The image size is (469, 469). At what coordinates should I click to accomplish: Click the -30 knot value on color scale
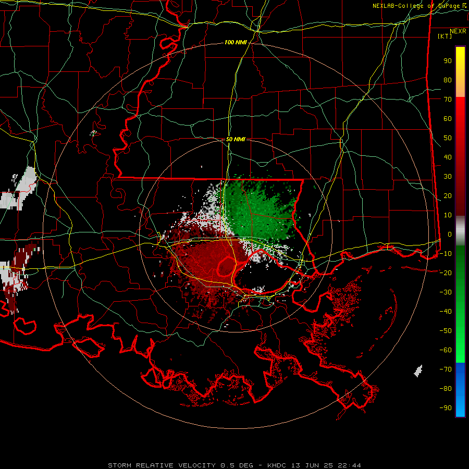[x=446, y=292]
